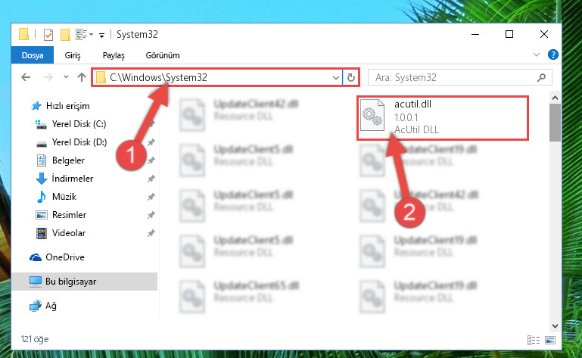Viewport: 582px width, 358px height.
Task: Refresh the System32 folder view
Action: (350, 78)
